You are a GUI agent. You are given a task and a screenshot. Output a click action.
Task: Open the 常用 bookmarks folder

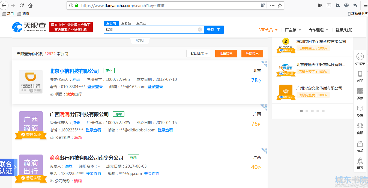[x=8, y=14]
